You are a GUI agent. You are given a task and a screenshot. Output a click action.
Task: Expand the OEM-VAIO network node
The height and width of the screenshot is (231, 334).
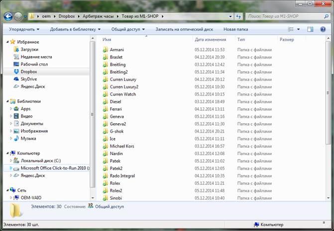11,198
